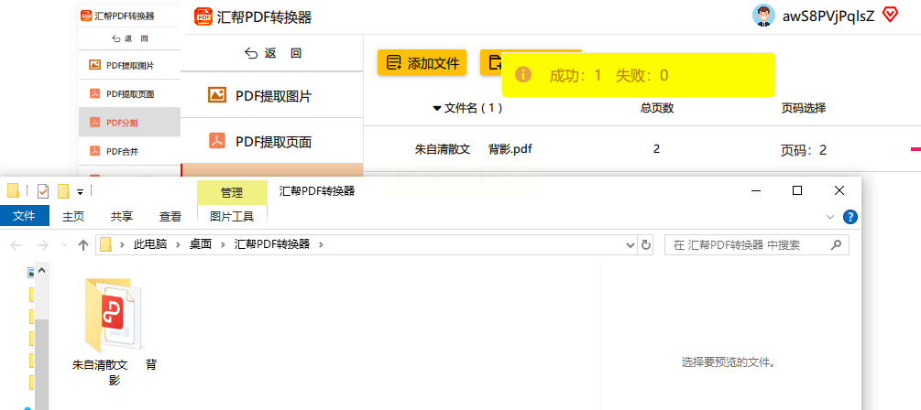Click the 总页数 column header
Screen dimensions: 921x410
click(x=657, y=108)
